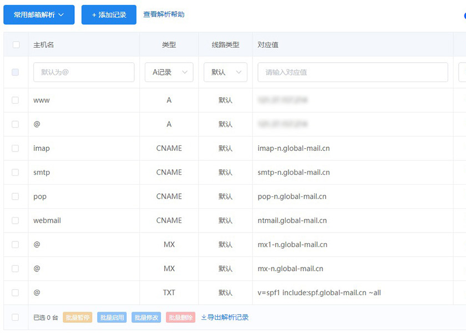Expand the 常用邮箱解析 dropdown menu
Viewport: 466px width, 333px height.
pyautogui.click(x=39, y=15)
